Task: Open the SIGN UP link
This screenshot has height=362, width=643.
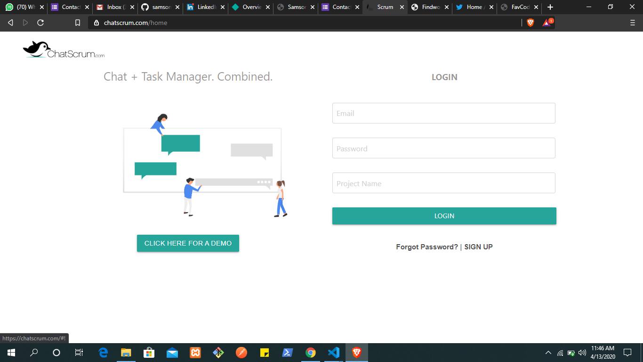Action: (x=478, y=247)
